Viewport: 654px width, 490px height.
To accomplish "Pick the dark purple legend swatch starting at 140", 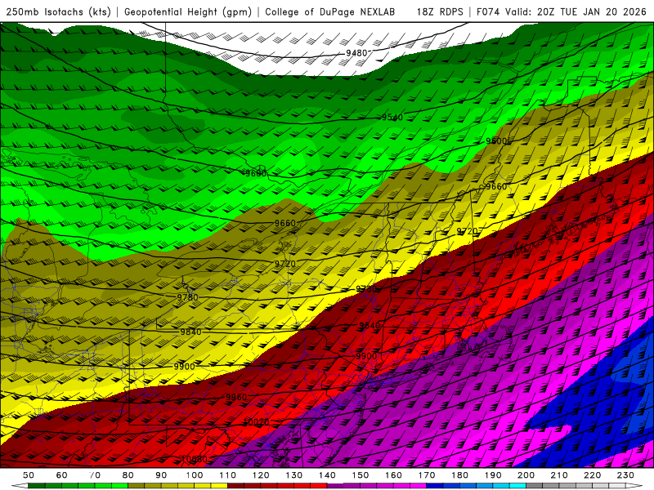I will coord(335,486).
